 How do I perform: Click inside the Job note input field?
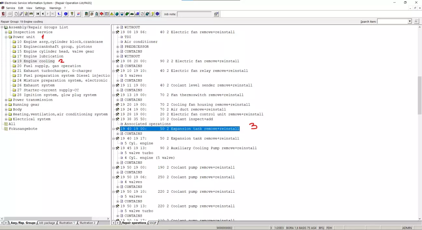(194, 14)
